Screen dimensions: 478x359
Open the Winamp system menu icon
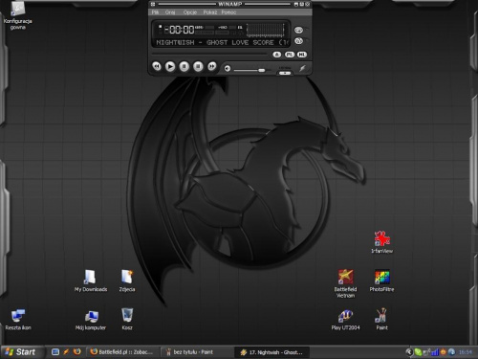click(x=153, y=4)
